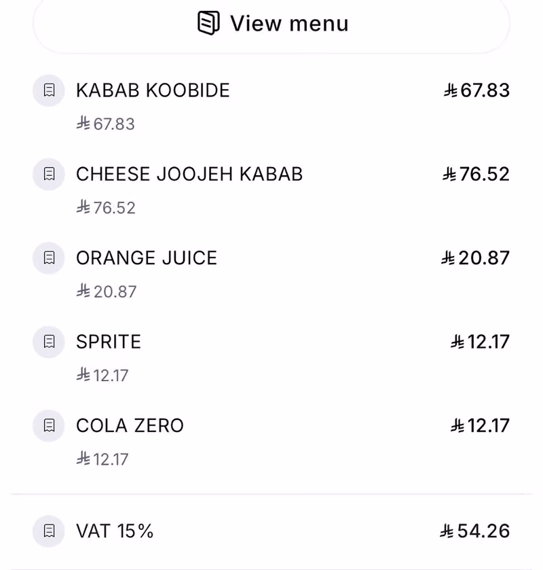Select the KABAB KOOBIDE item name
The image size is (543, 570).
153,90
